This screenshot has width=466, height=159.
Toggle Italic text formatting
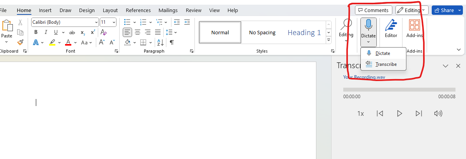(x=46, y=32)
